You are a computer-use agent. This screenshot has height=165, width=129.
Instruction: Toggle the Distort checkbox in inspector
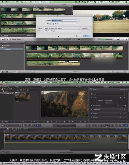click(92, 117)
